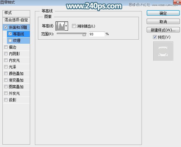Click the contour curve thumbnail
The width and height of the screenshot is (181, 147).
pos(60,26)
